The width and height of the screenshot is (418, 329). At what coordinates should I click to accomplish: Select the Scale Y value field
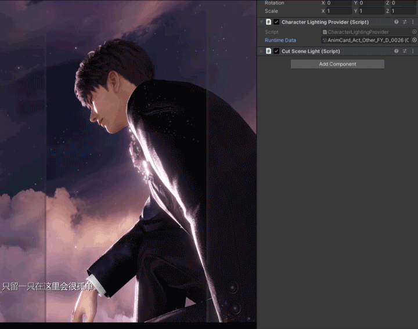(x=372, y=11)
